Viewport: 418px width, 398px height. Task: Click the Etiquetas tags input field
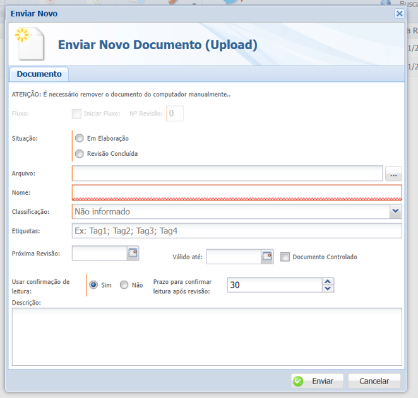point(237,231)
